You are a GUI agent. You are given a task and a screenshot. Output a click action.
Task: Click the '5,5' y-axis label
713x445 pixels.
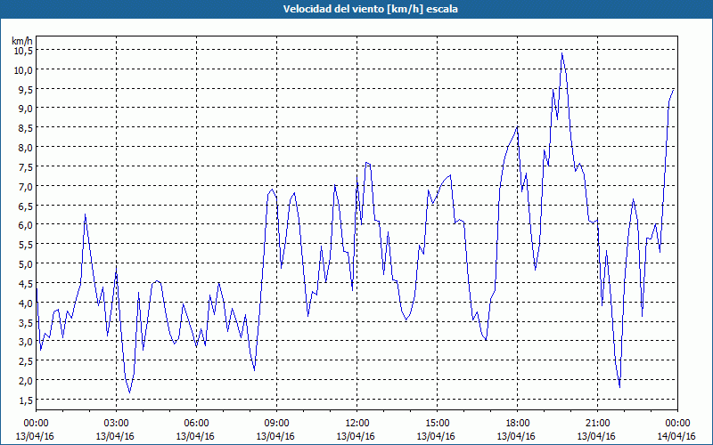[x=26, y=244]
